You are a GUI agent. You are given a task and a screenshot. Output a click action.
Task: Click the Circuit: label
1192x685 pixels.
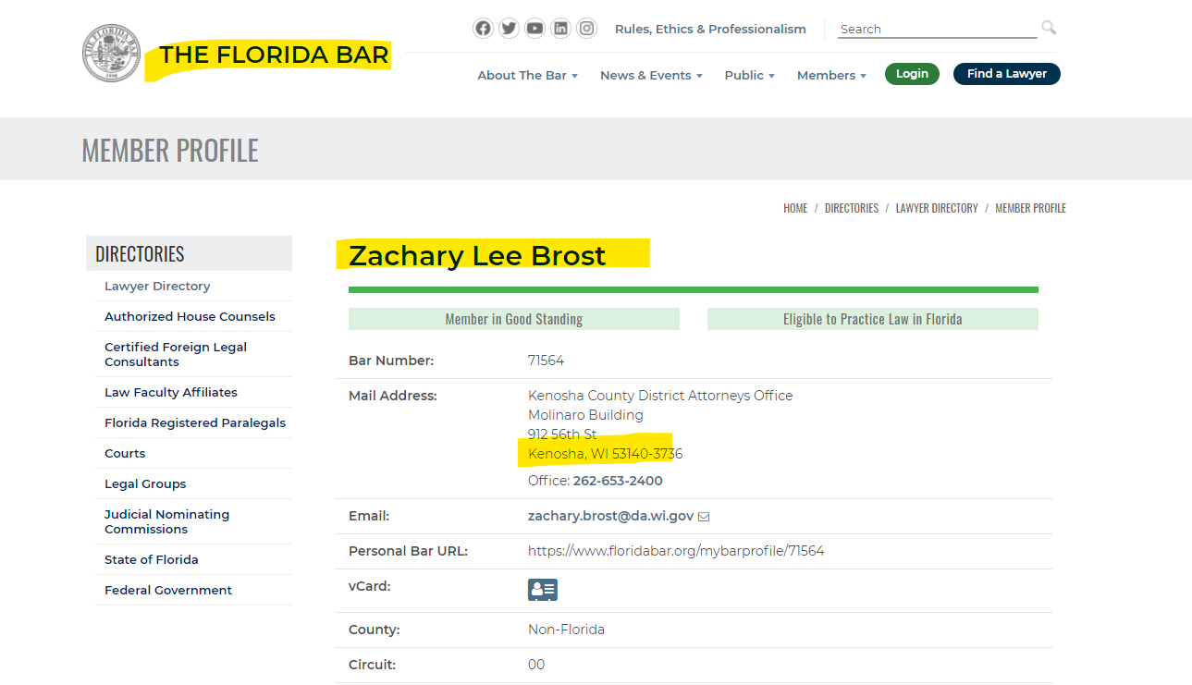point(372,665)
